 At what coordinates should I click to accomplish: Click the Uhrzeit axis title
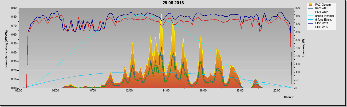(289, 97)
